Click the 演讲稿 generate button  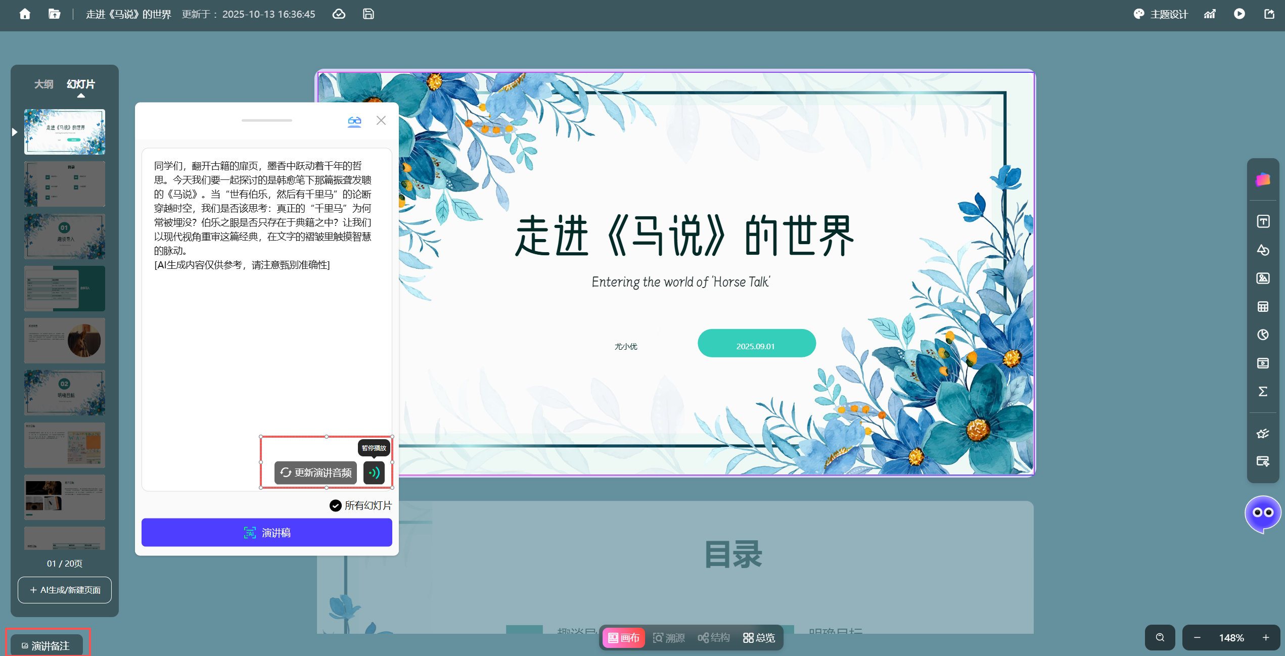coord(266,532)
